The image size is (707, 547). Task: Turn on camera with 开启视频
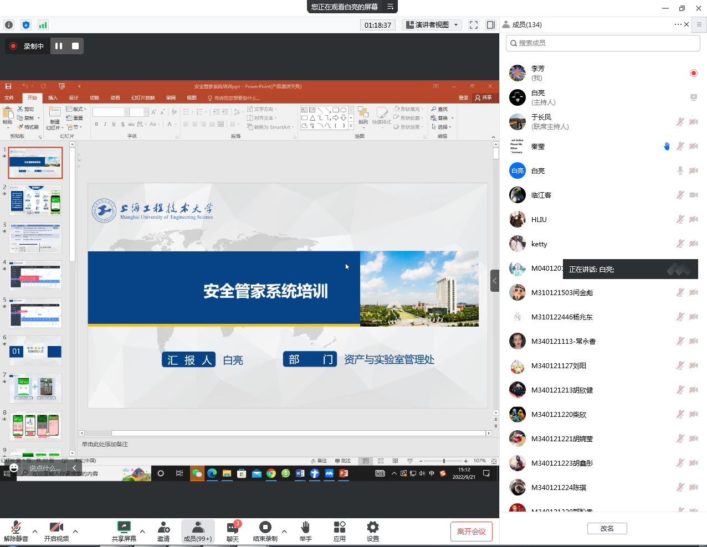57,530
